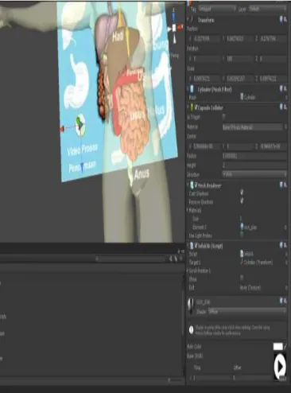The image size is (291, 393).
Task: Open the Layer dropdown
Action: (267, 9)
